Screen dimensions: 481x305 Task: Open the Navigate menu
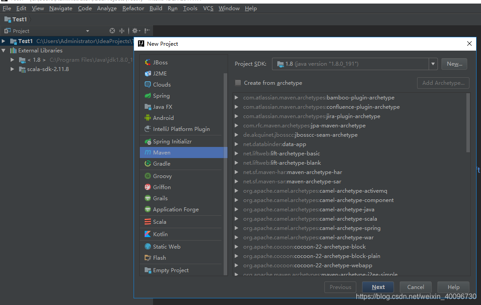pos(61,8)
